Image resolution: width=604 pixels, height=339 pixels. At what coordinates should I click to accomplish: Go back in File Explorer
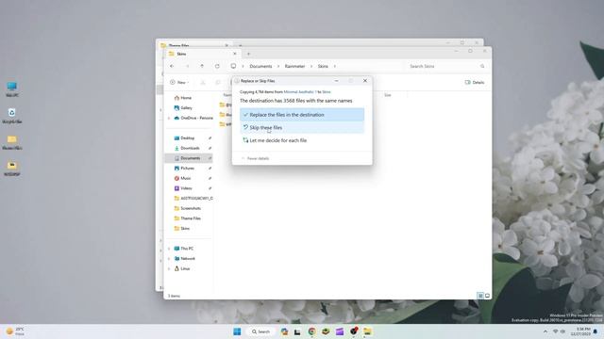(x=172, y=66)
